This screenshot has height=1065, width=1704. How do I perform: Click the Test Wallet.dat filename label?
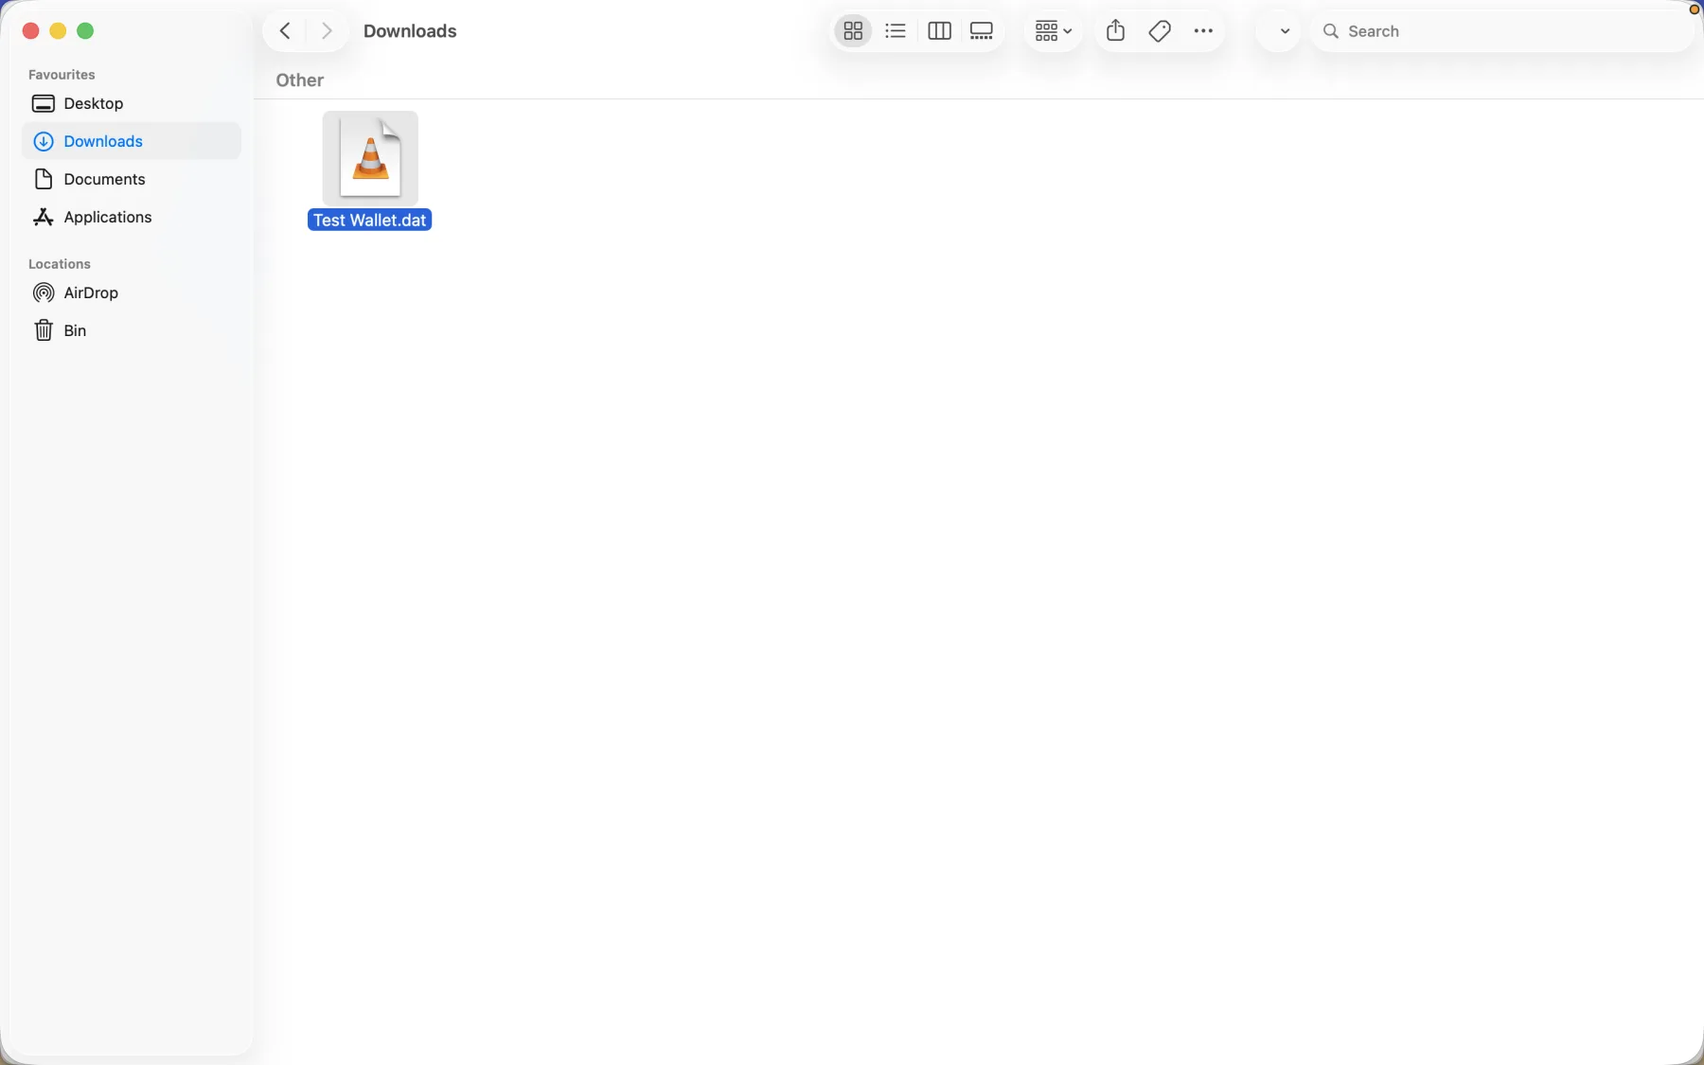pos(370,220)
